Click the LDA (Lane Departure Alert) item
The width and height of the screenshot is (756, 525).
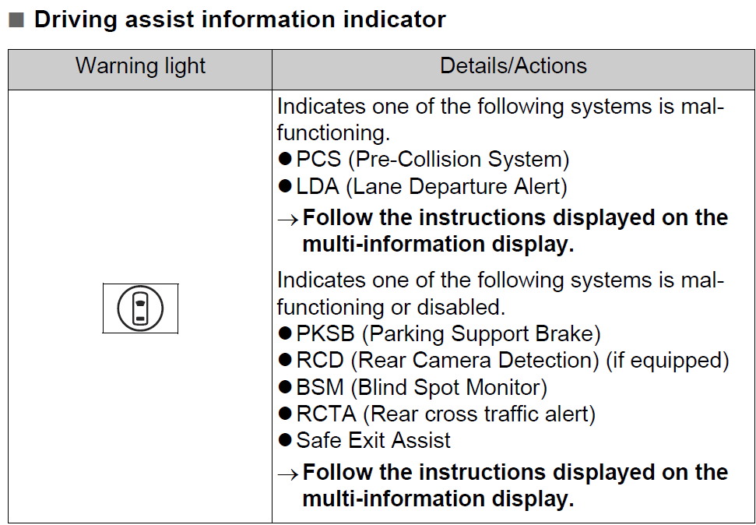(431, 186)
